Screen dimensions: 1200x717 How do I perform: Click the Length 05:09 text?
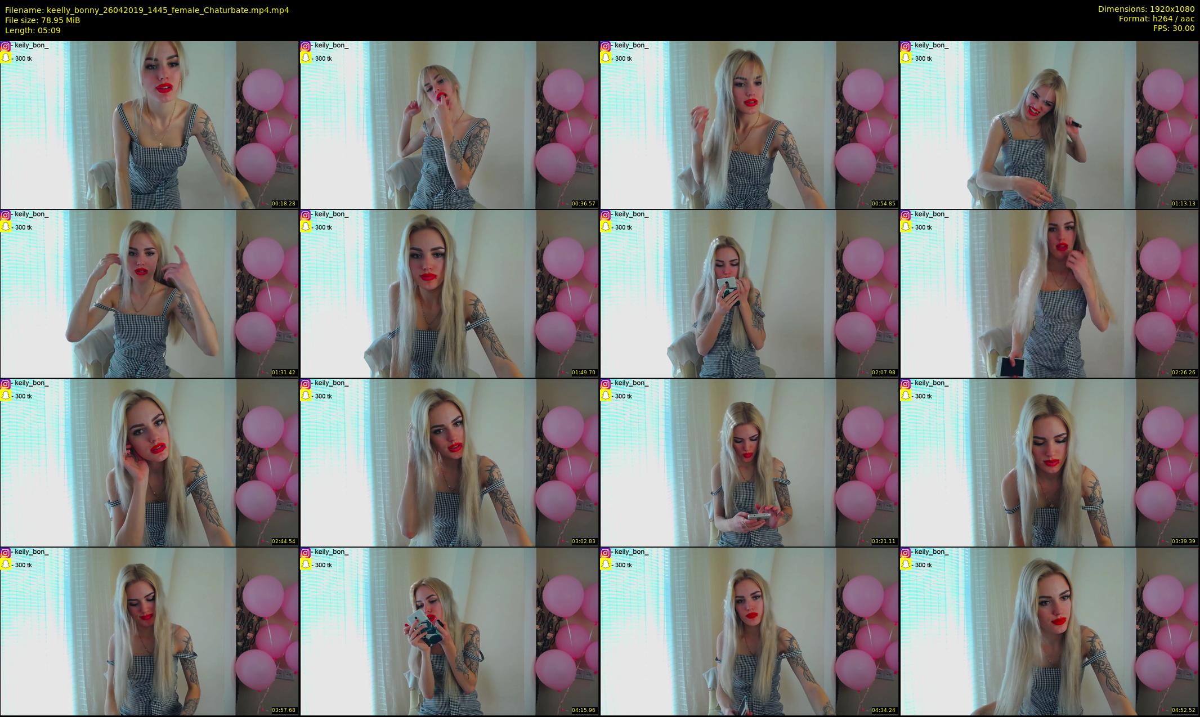tap(33, 30)
